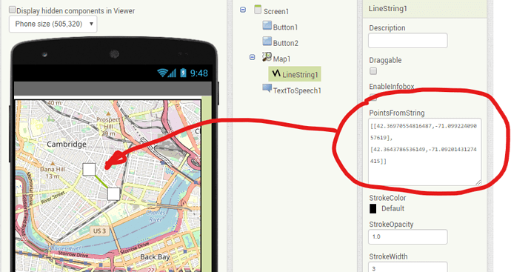This screenshot has width=511, height=272.
Task: Click the Map1 magnifier map icon
Action: click(267, 57)
